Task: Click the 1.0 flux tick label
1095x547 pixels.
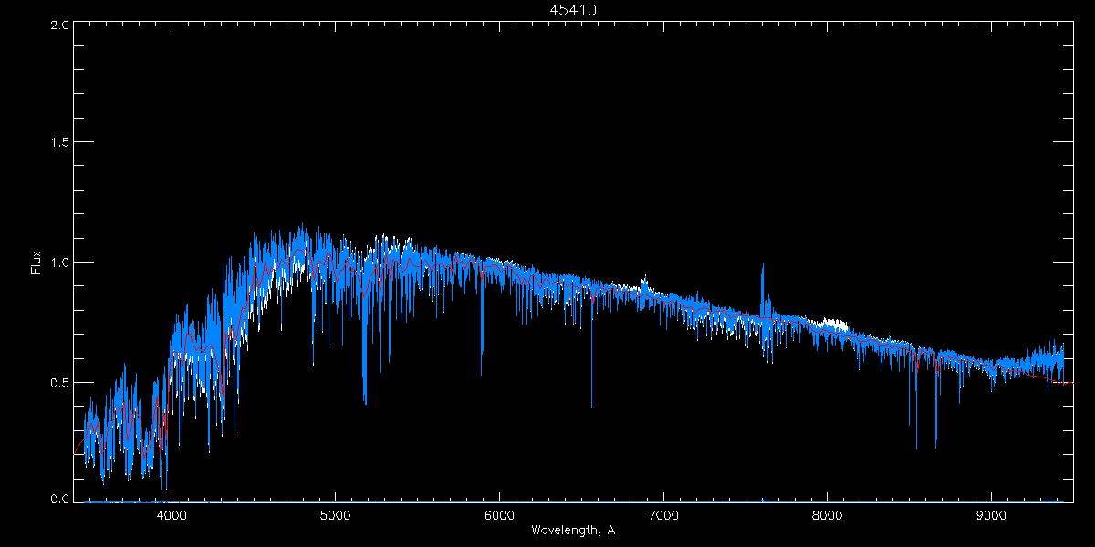Action: (57, 263)
